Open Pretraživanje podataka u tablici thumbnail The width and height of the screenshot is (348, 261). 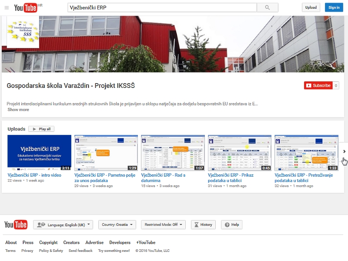[x=307, y=153]
